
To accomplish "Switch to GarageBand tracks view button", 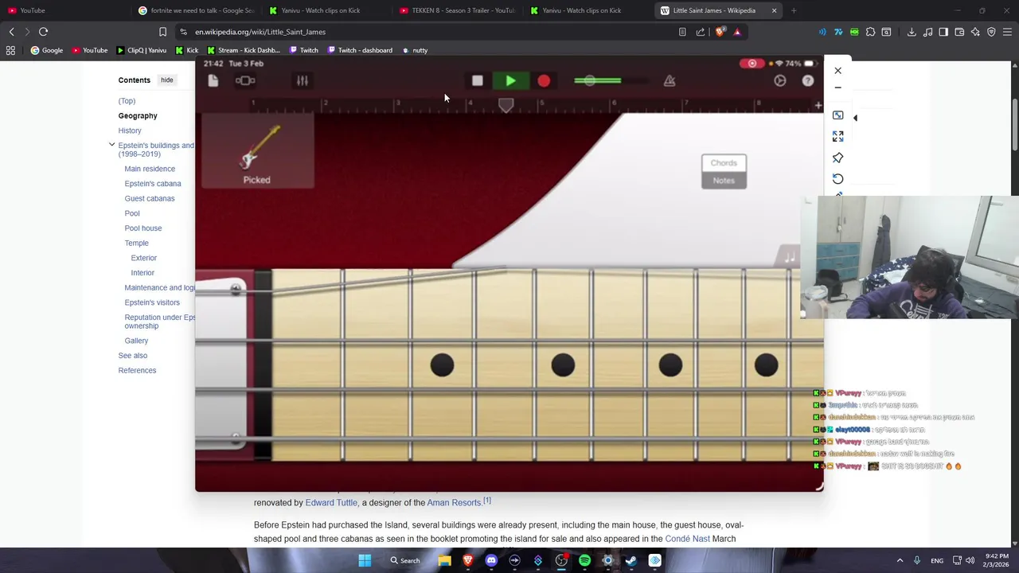I will [245, 80].
